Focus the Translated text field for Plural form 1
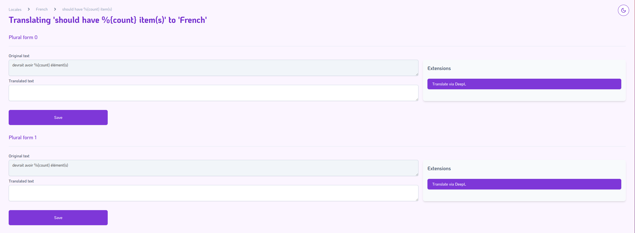The width and height of the screenshot is (635, 233). [x=213, y=193]
